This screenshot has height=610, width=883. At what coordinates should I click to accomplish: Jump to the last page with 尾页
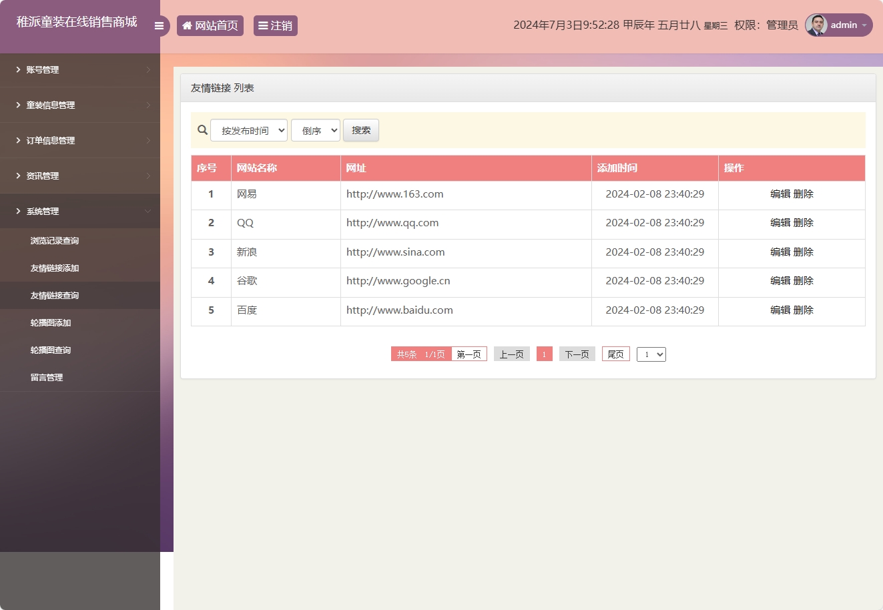click(615, 354)
